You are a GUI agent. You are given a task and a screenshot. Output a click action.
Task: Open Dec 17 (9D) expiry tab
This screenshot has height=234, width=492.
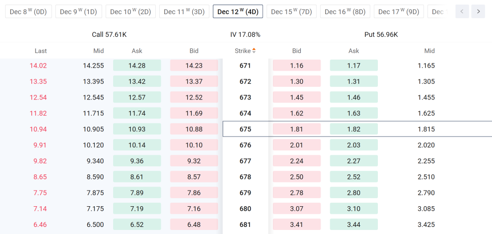tap(399, 12)
